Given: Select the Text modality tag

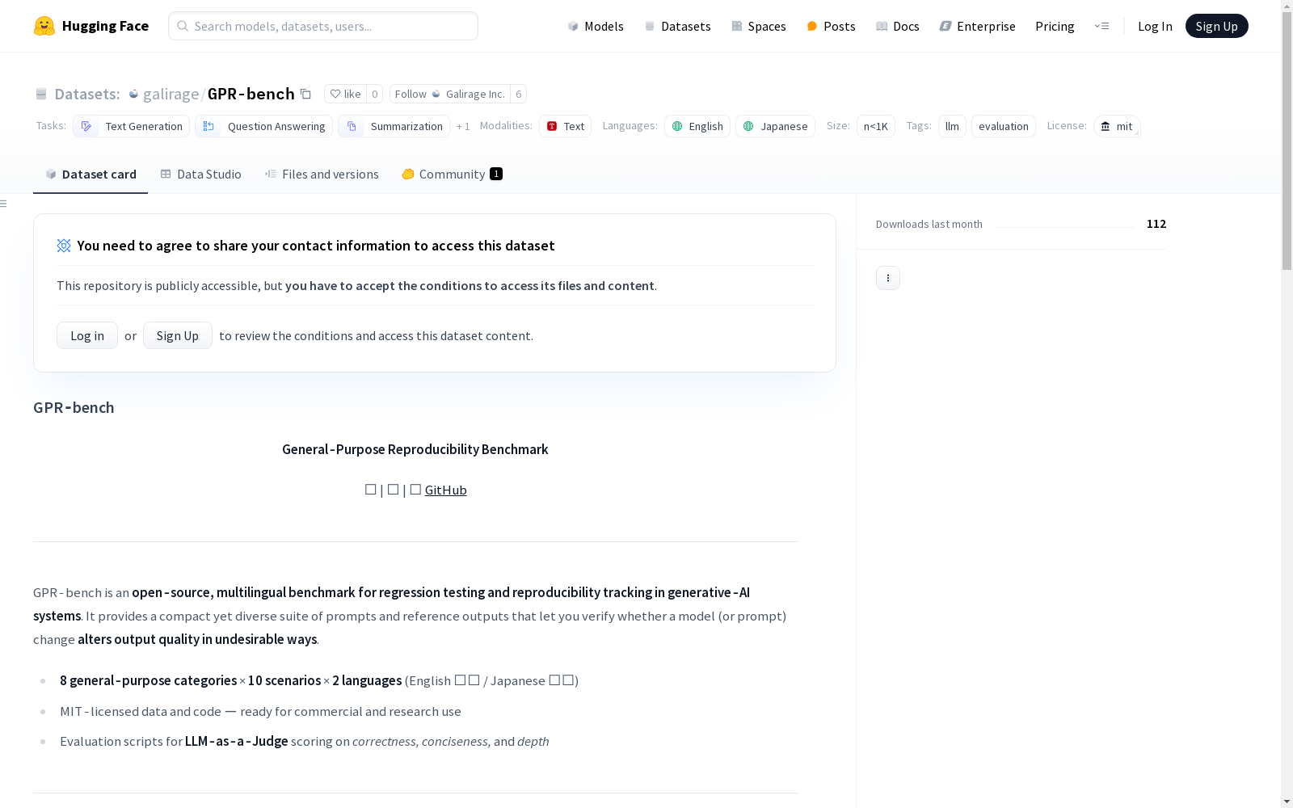Looking at the screenshot, I should pos(565,126).
